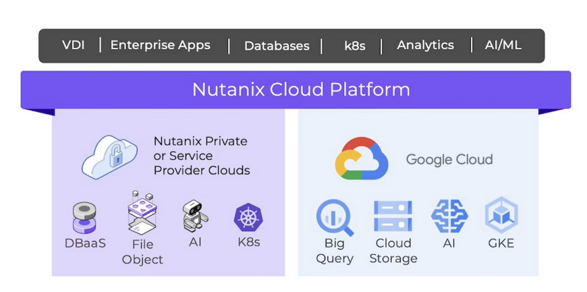587x292 pixels.
Task: Click the padlock cloud icon
Action: click(109, 156)
